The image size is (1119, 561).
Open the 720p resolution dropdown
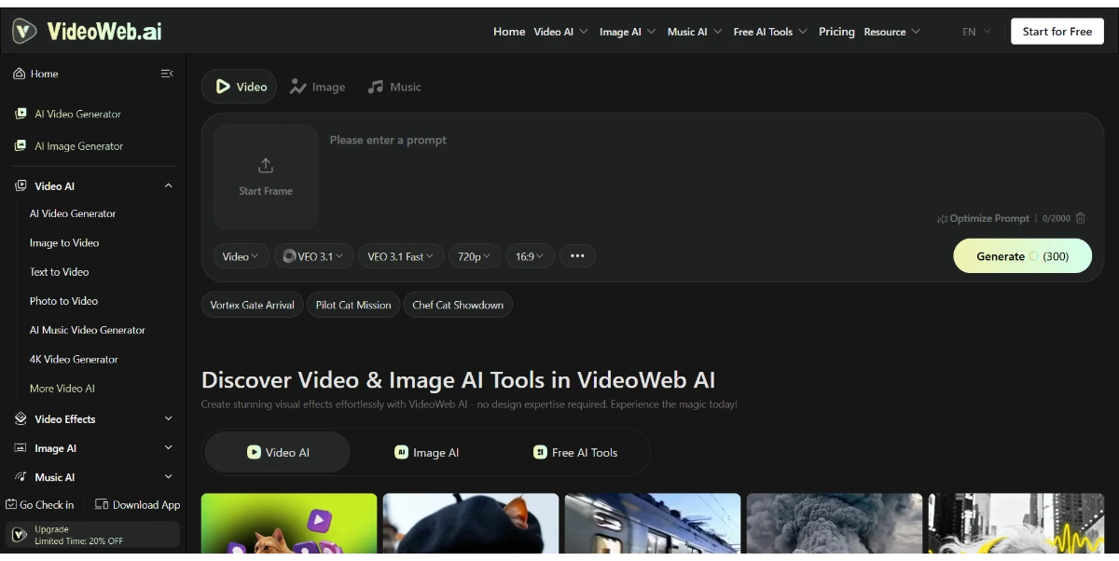click(475, 256)
